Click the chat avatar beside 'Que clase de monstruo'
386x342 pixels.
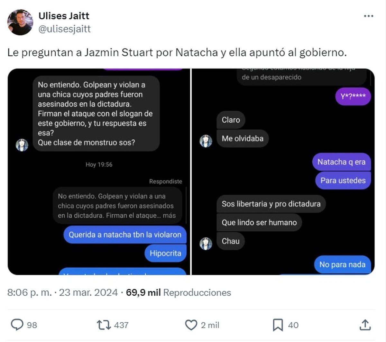click(x=22, y=145)
